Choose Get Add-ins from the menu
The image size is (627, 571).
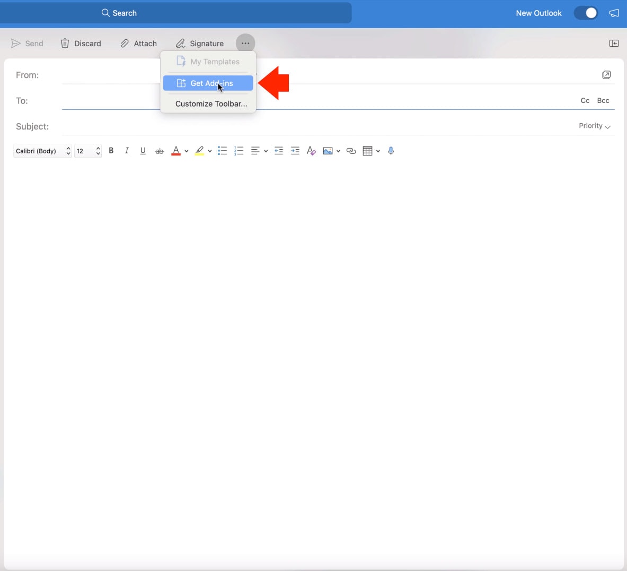pos(208,83)
